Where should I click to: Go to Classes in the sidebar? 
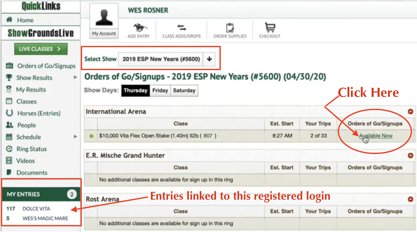(x=26, y=102)
